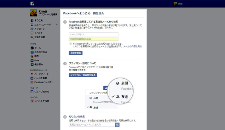
Task: Click the magnifier button beside name search field
Action: point(117,125)
